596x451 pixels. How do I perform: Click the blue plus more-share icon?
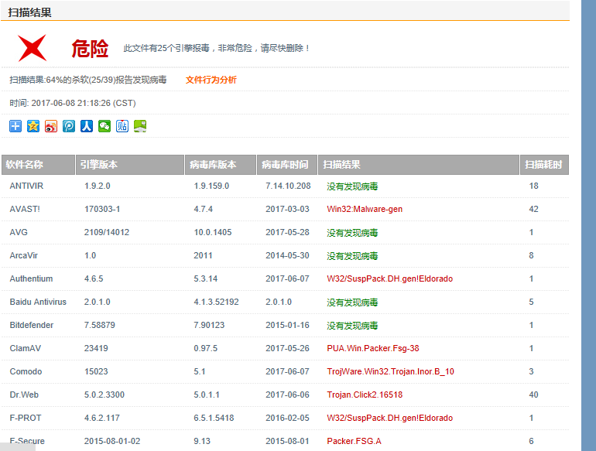tap(15, 126)
